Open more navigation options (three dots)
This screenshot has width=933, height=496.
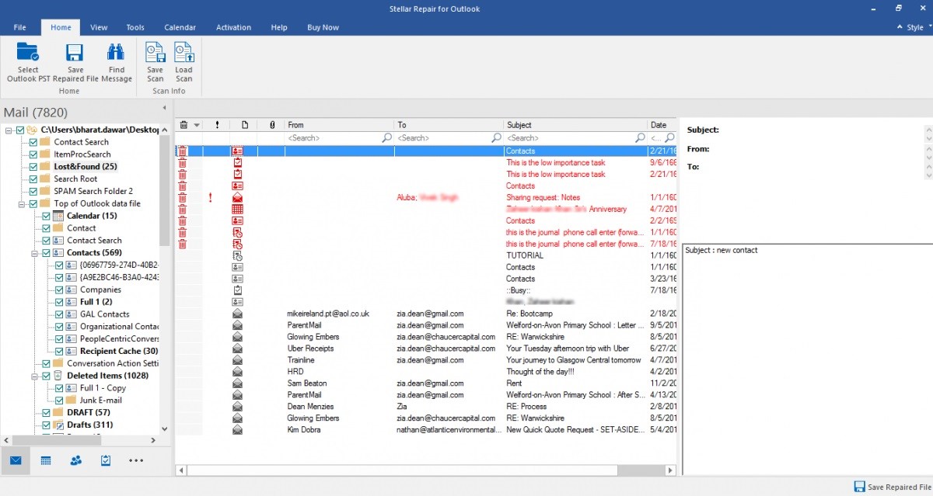pyautogui.click(x=136, y=460)
